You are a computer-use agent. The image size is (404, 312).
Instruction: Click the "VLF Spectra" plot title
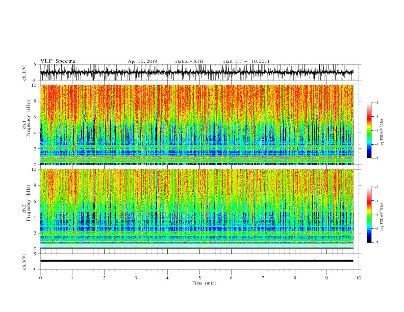click(58, 61)
